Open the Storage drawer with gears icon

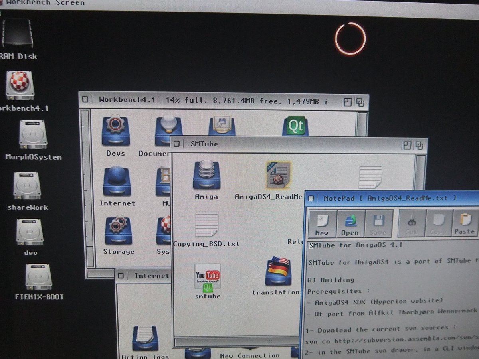pyautogui.click(x=118, y=230)
